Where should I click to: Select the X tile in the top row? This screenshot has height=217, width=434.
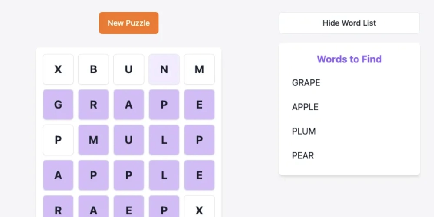[58, 69]
